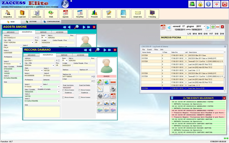This screenshot has height=143, width=229.
Task: Click the notepad edit icon in Recchia window
Action: [x=100, y=89]
